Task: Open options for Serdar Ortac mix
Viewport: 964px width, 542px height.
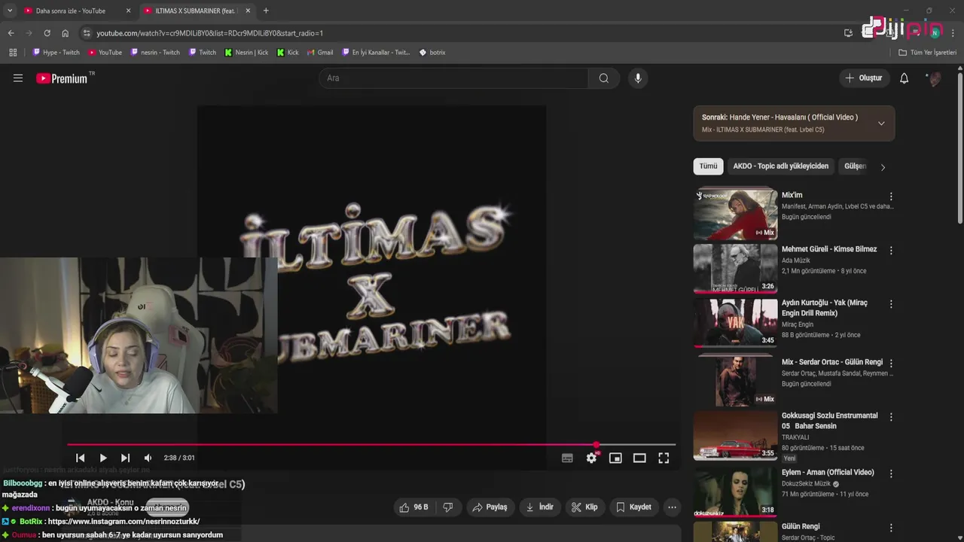Action: [x=891, y=364]
